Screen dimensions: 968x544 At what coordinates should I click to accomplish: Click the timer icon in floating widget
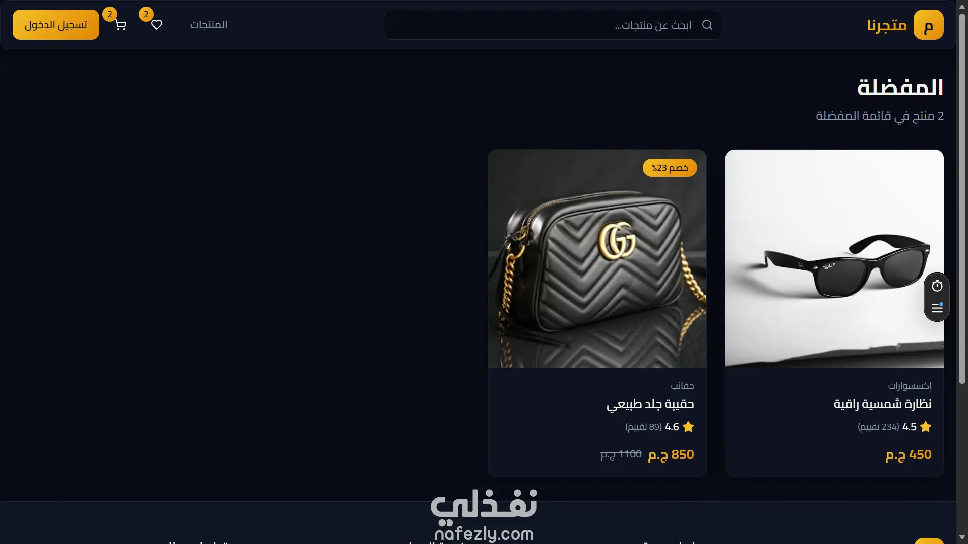coord(937,286)
